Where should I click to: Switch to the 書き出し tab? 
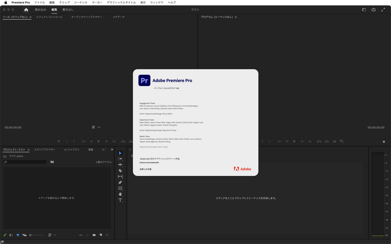pos(68,10)
